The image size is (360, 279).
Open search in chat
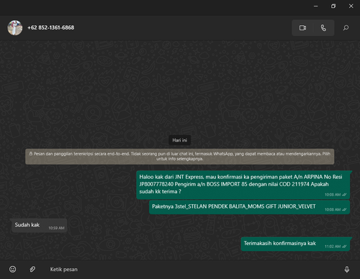tap(346, 28)
